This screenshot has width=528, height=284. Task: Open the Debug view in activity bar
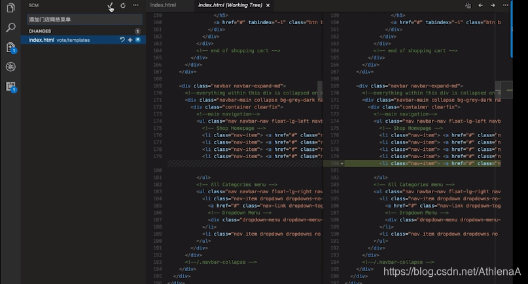coord(10,67)
